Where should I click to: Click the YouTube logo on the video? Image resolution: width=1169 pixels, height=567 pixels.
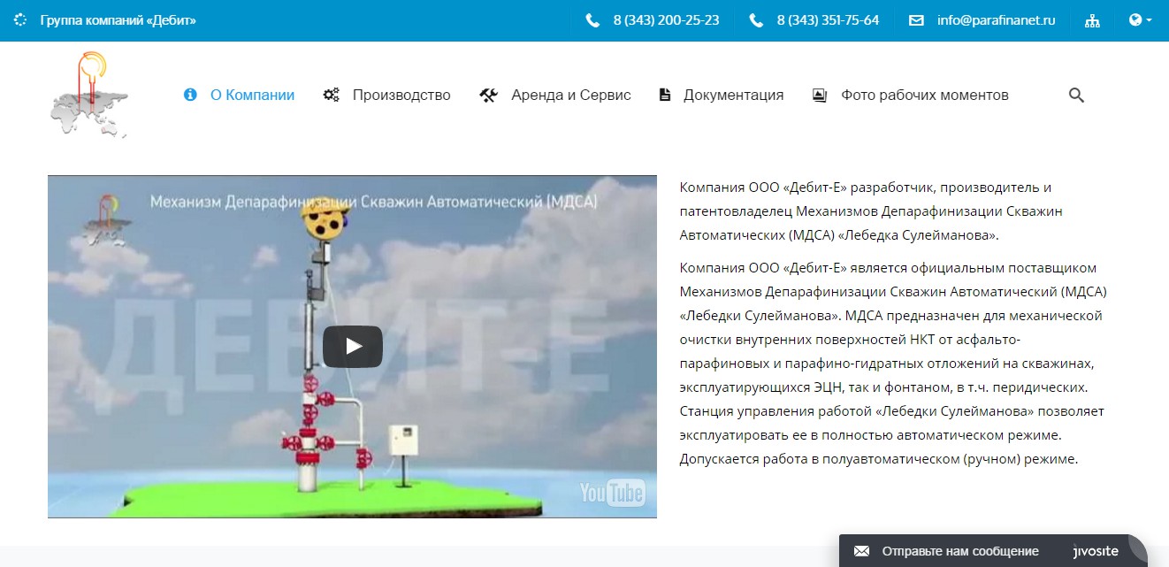(612, 492)
